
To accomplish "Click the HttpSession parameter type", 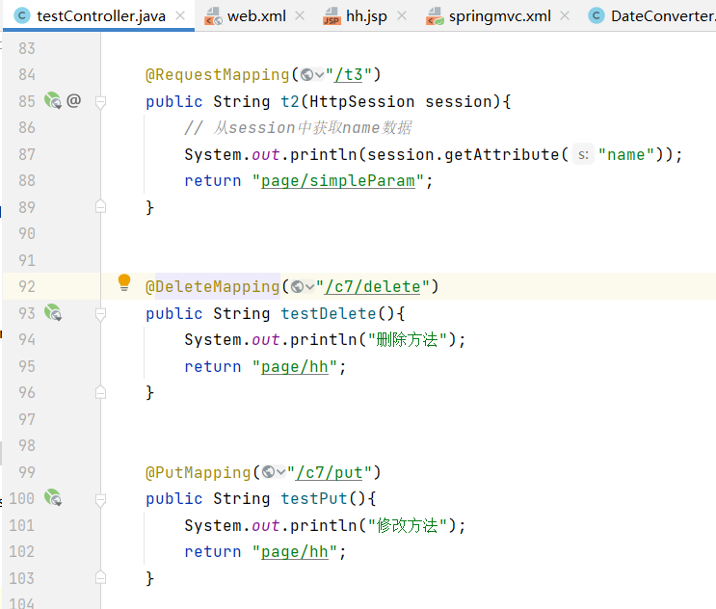I will click(x=361, y=101).
